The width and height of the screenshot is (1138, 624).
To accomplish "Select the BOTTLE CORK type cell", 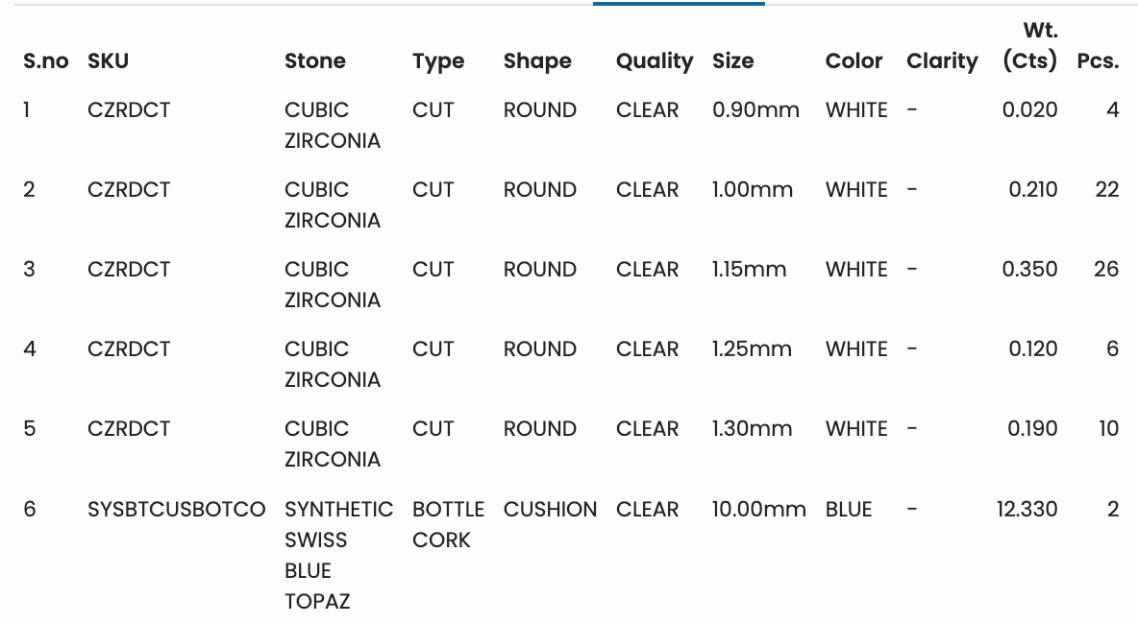I will 448,524.
